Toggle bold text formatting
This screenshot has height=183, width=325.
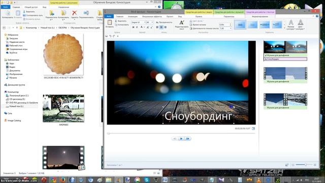tap(133, 27)
